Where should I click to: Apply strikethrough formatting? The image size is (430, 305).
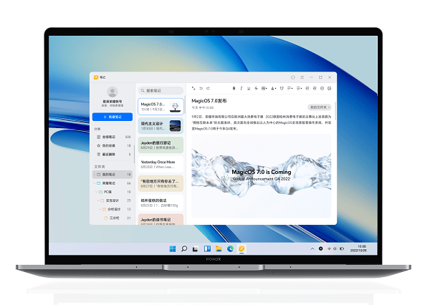coord(257,88)
